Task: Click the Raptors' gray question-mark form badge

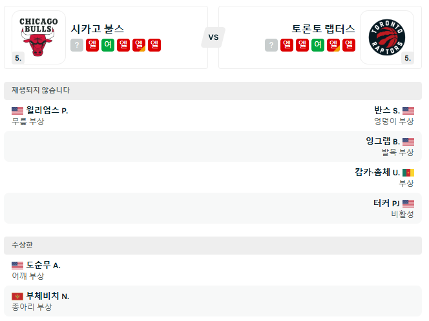Action: coord(271,45)
